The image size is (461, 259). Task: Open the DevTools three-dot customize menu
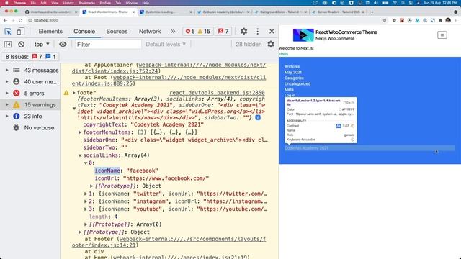click(x=258, y=31)
